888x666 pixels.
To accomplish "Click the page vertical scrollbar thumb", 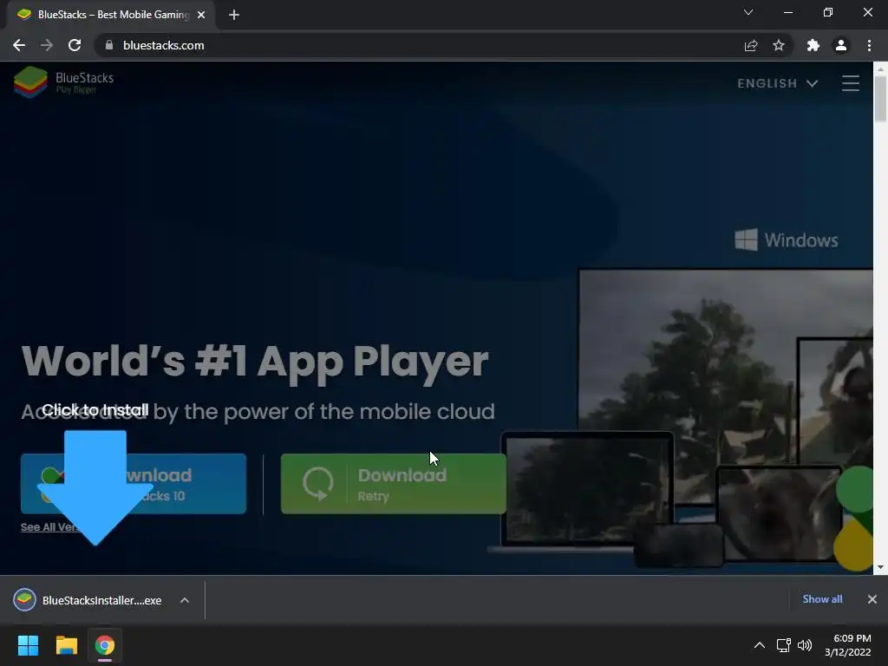I will click(x=880, y=99).
